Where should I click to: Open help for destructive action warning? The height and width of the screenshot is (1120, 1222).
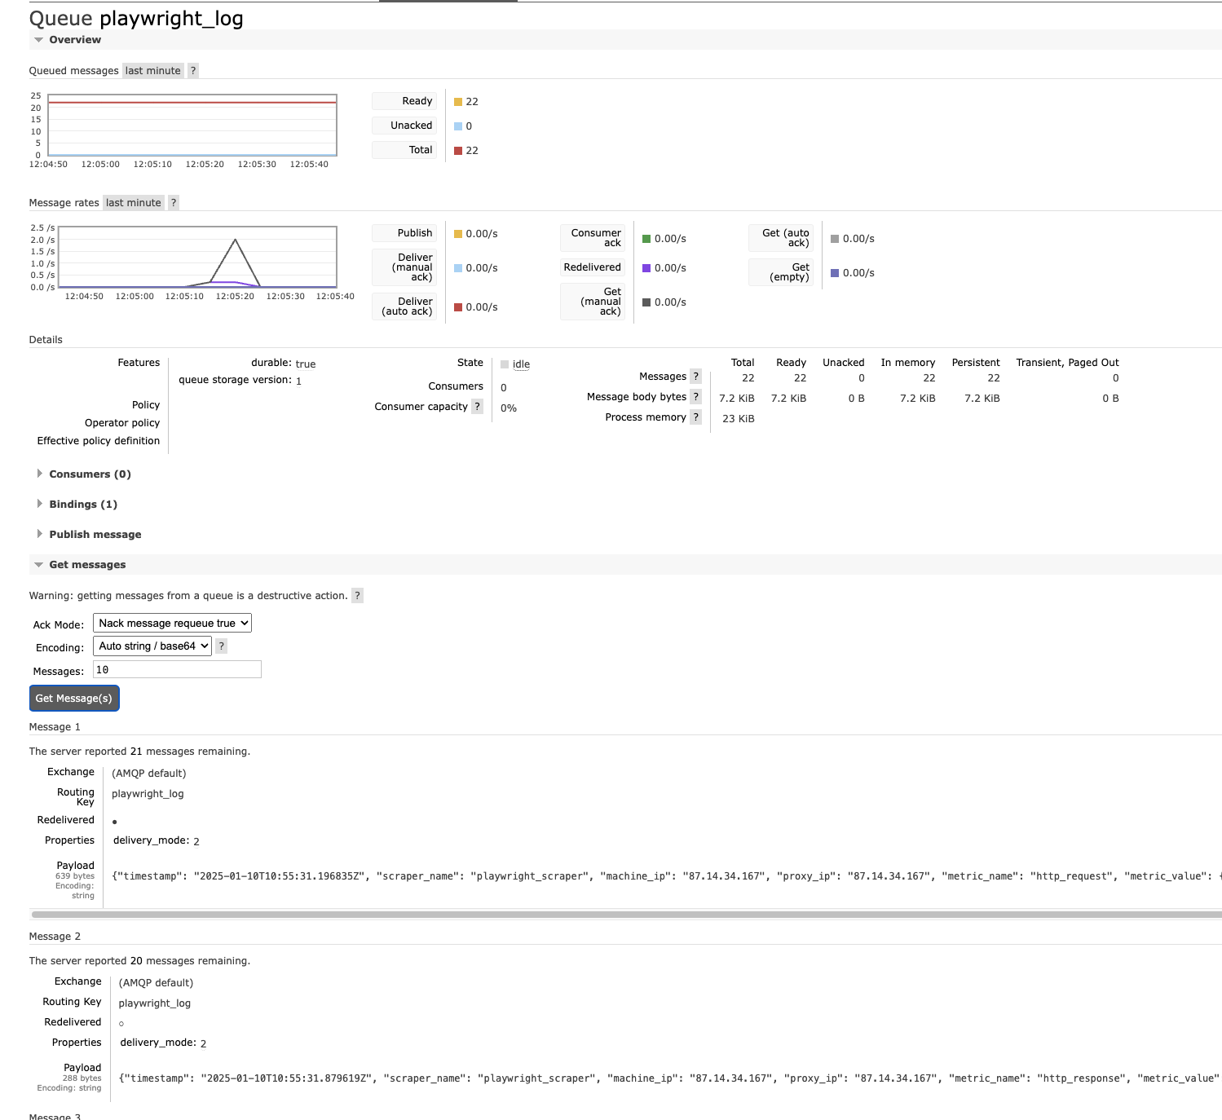pos(357,596)
